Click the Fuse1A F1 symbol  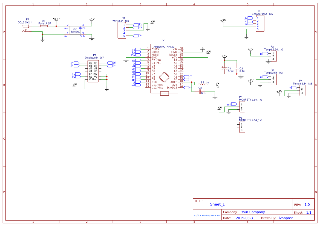point(44,26)
